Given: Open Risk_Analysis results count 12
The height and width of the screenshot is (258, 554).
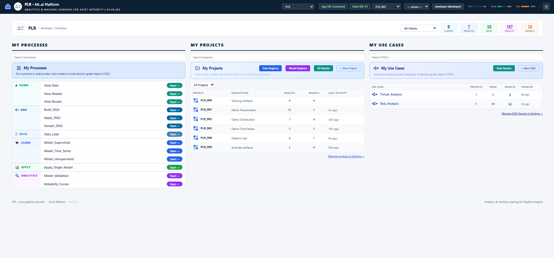Looking at the screenshot, I should [x=510, y=104].
